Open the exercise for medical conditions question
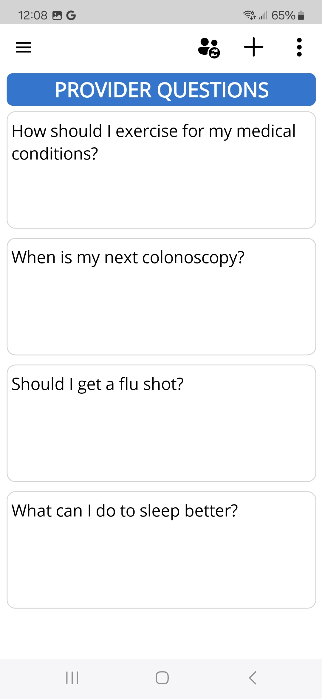The image size is (322, 699). click(x=161, y=170)
